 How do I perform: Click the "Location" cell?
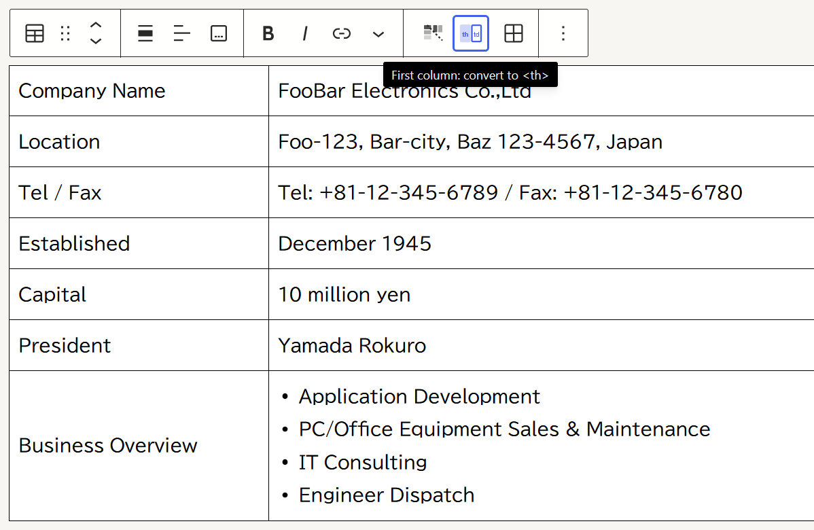coord(139,142)
